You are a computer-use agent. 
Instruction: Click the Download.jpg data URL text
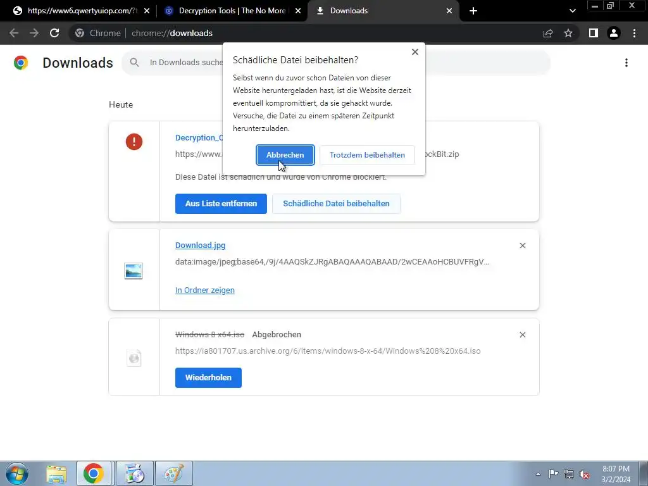(332, 262)
